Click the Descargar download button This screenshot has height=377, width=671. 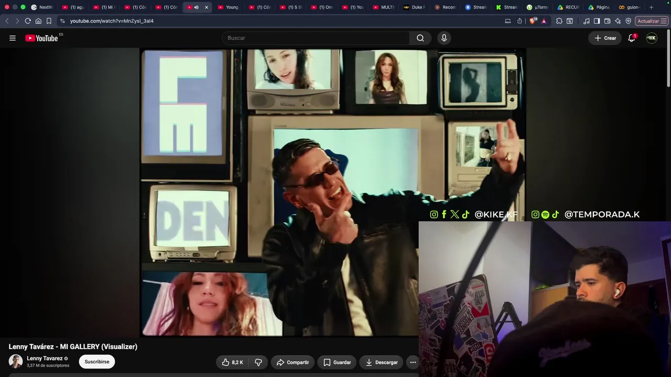(382, 362)
